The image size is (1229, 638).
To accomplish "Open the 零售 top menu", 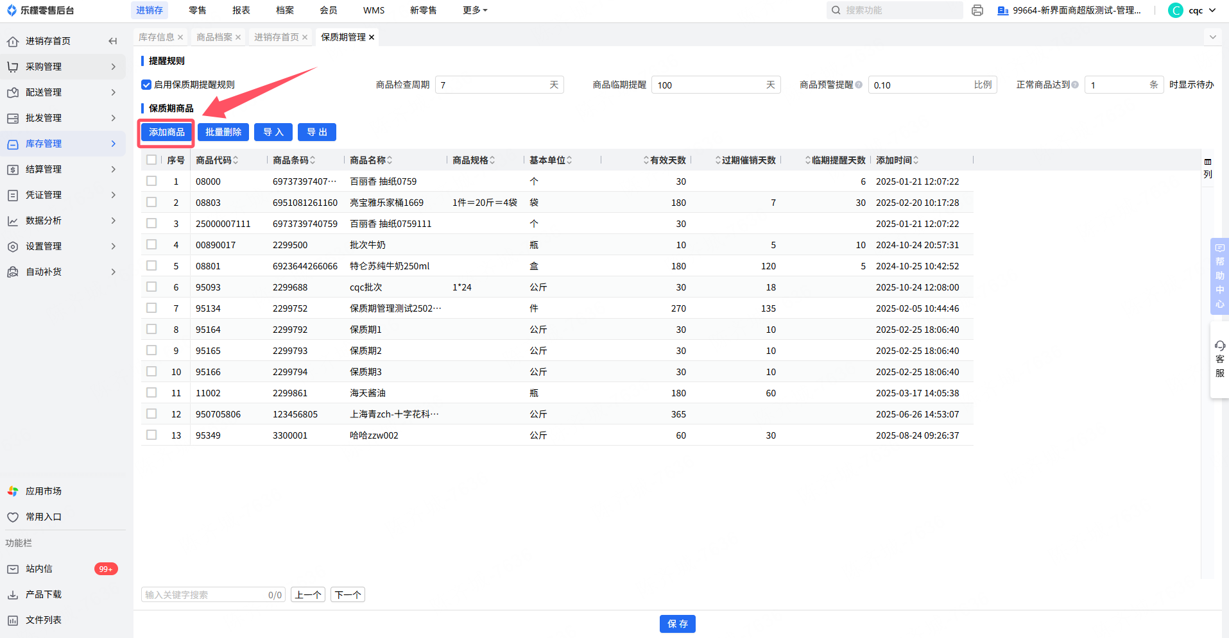I will point(198,10).
